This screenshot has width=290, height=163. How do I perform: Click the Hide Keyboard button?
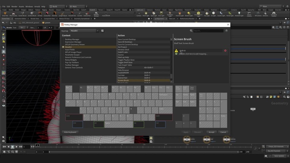tap(70, 132)
